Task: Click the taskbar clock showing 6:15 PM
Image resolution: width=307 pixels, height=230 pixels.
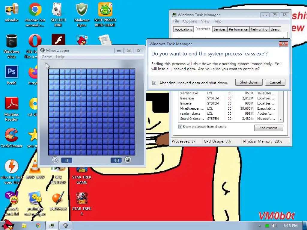Action: pos(290,226)
